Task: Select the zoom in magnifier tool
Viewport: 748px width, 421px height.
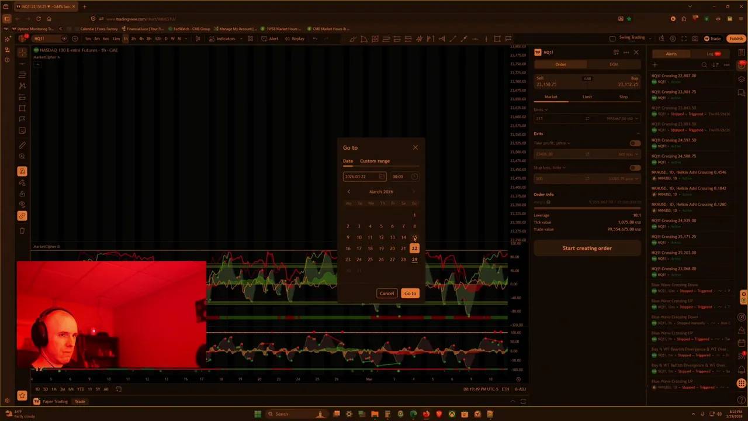Action: click(x=22, y=156)
